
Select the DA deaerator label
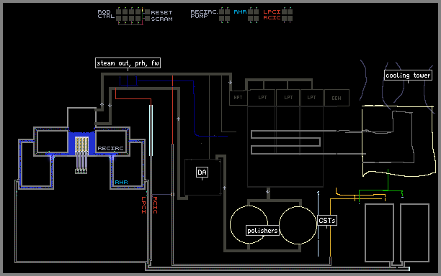pyautogui.click(x=202, y=172)
